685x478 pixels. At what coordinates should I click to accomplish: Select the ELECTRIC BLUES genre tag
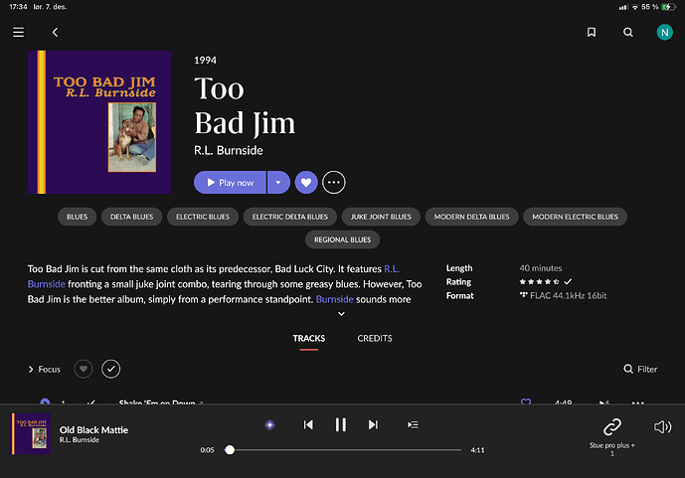coord(203,217)
